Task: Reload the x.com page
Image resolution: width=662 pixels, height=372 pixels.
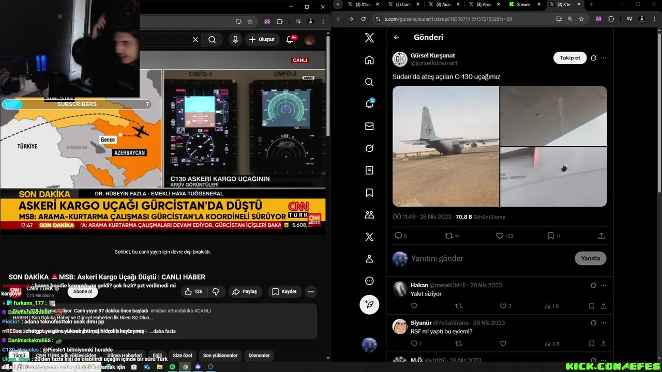Action: (364, 19)
